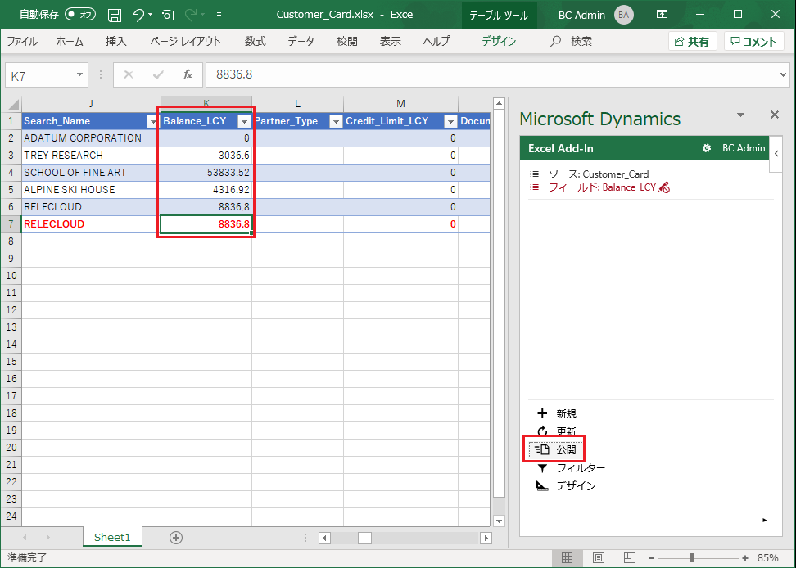The width and height of the screenshot is (796, 568).
Task: Click the insert function fx icon
Action: tap(188, 75)
